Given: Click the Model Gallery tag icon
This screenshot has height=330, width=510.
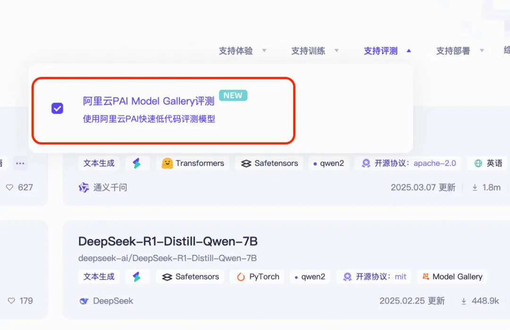Looking at the screenshot, I should click(x=425, y=276).
